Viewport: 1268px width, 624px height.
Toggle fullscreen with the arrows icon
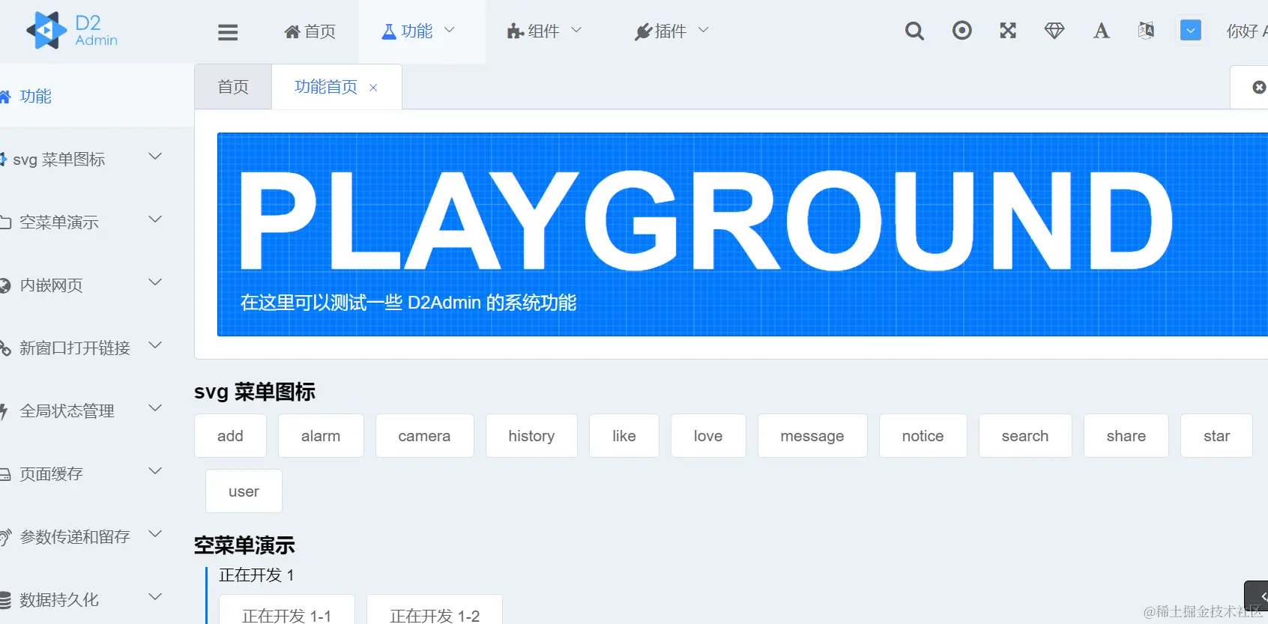(x=1008, y=31)
